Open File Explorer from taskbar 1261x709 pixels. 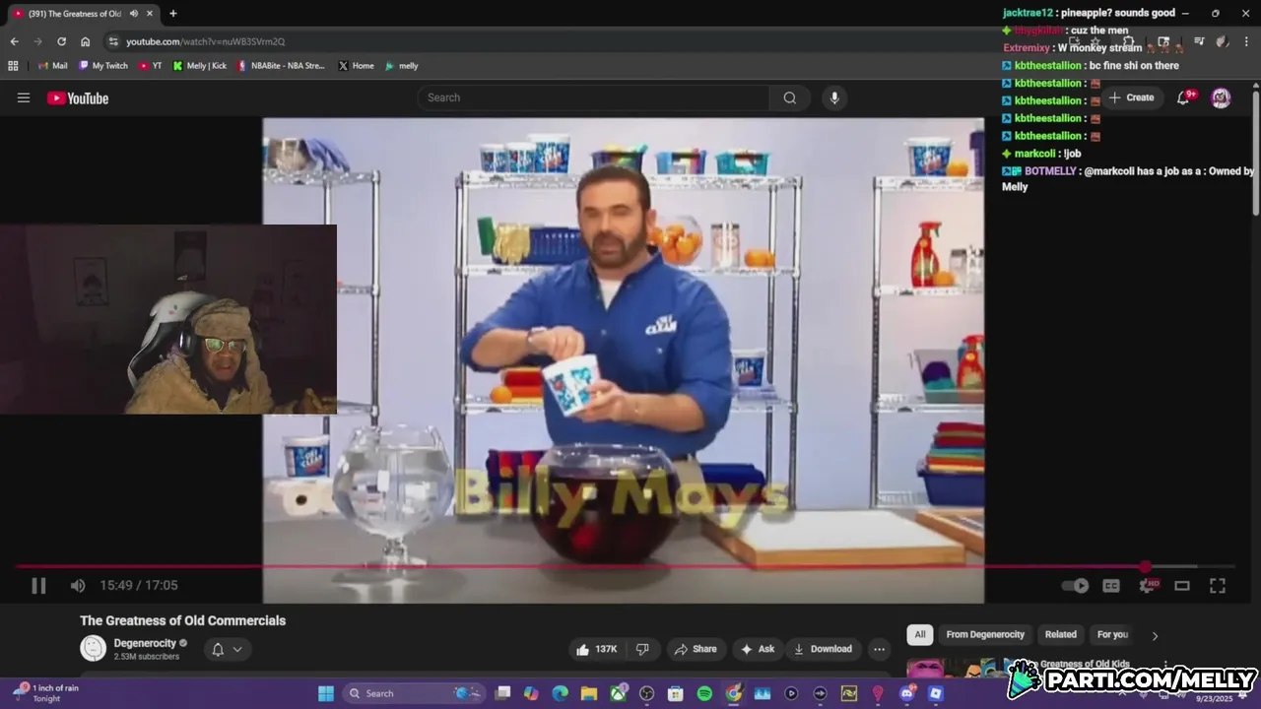tap(589, 693)
